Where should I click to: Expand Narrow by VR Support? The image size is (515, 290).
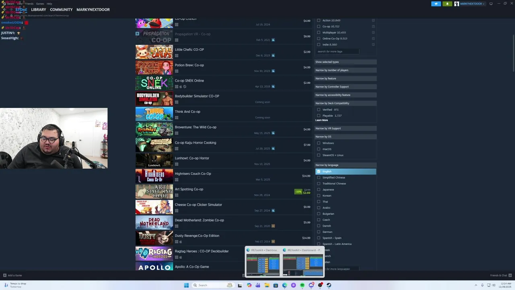345,128
